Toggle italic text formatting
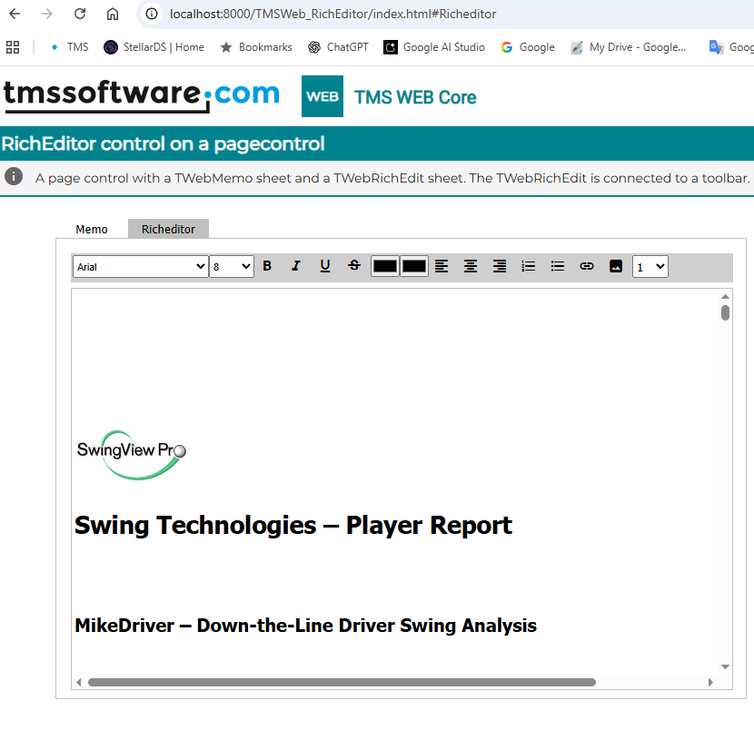The image size is (754, 750). (295, 266)
